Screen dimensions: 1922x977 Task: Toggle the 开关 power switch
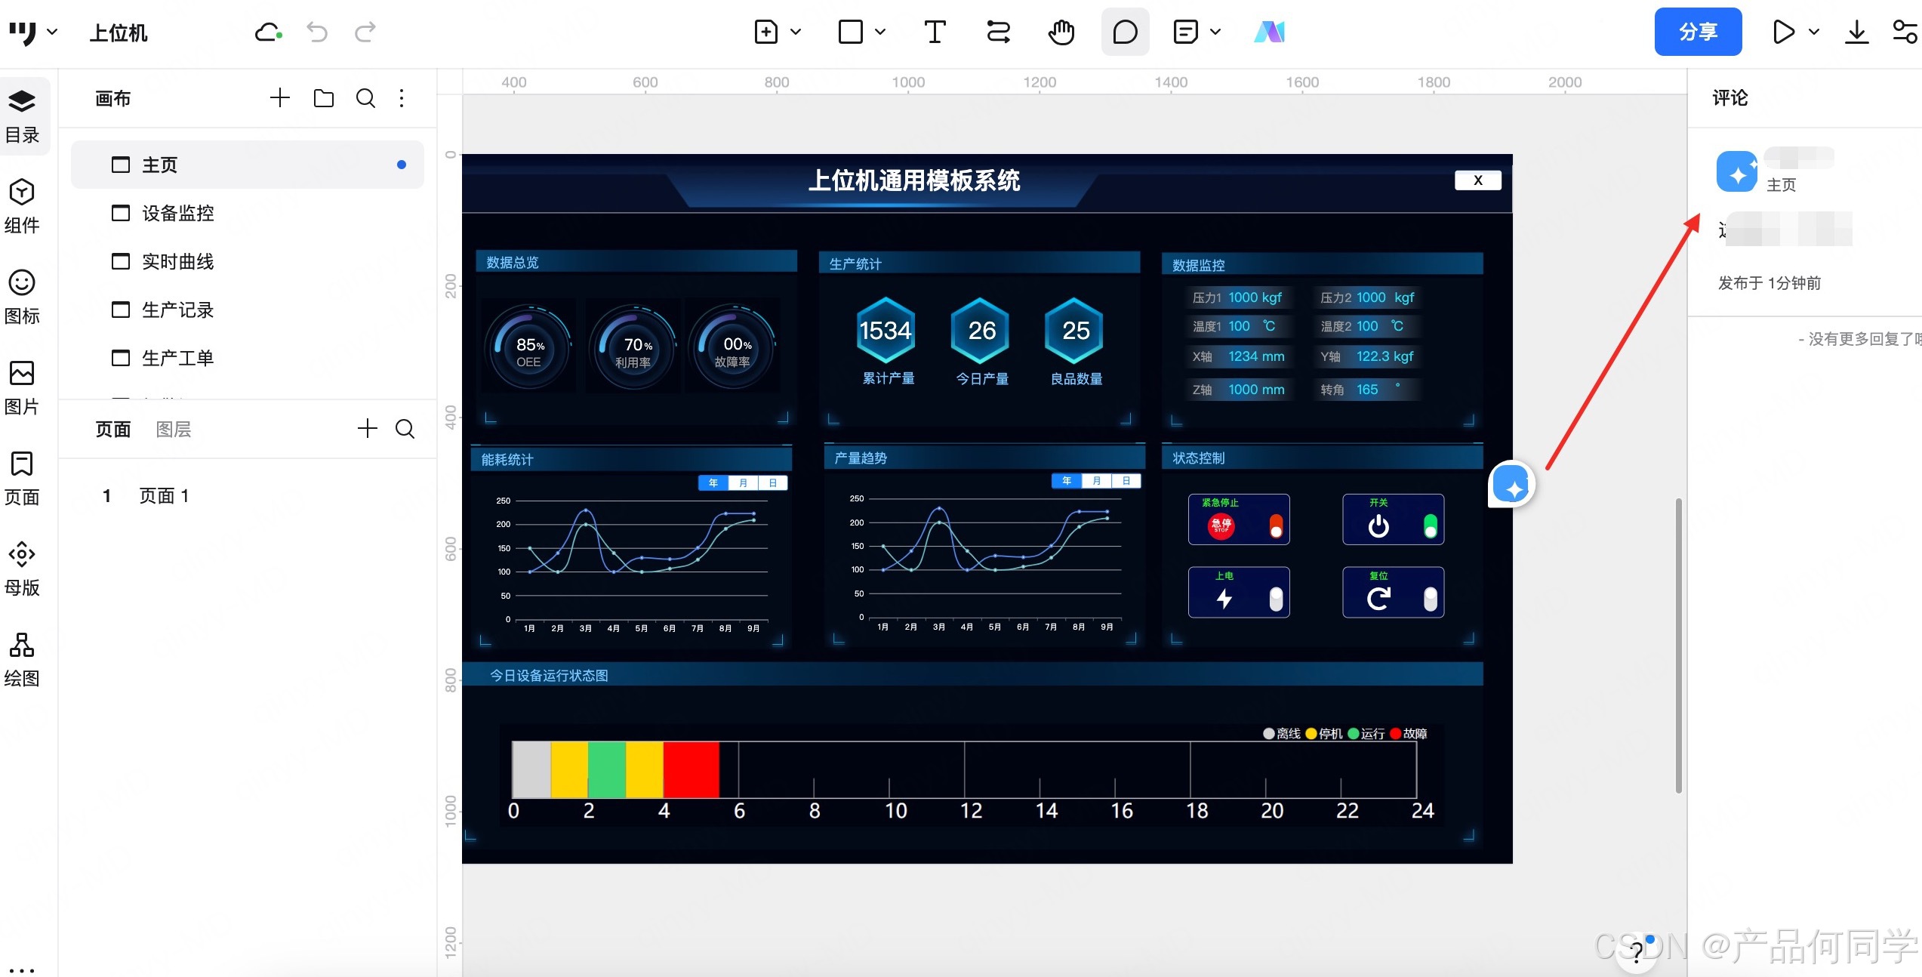1430,525
